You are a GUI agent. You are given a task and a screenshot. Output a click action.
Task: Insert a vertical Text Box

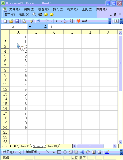76,152
